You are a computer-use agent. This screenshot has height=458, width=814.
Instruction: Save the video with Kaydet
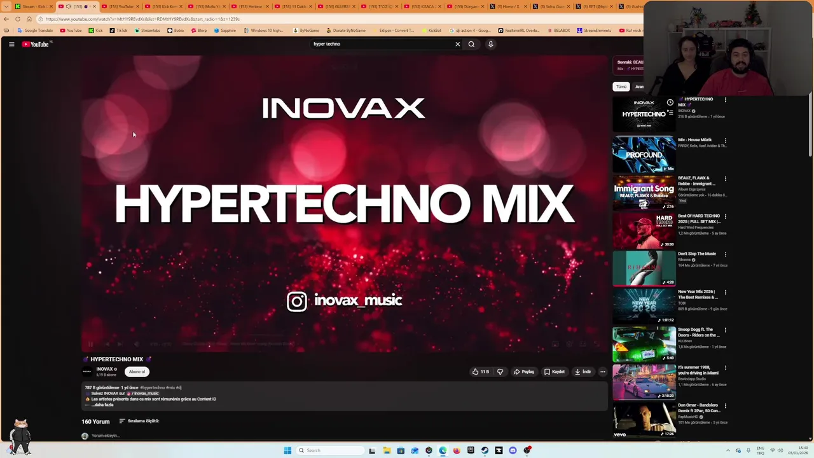554,371
